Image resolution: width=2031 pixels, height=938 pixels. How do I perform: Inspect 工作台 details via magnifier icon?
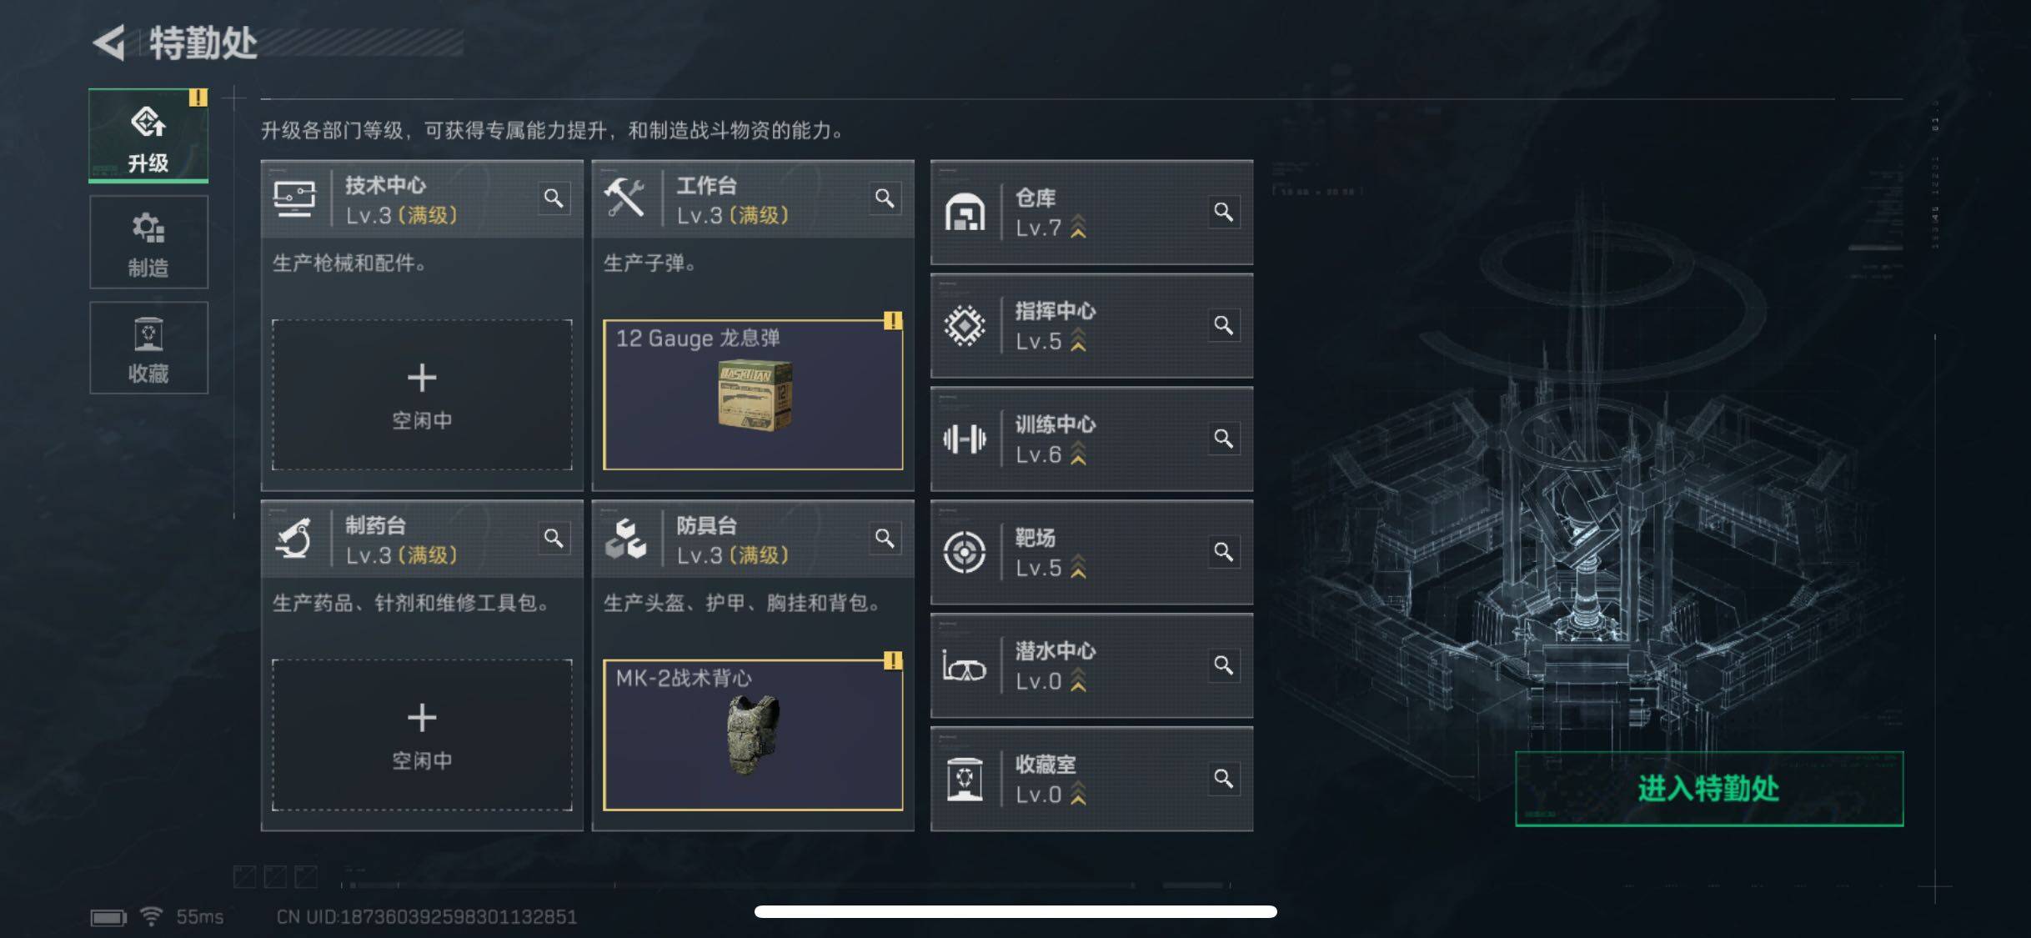tap(885, 198)
